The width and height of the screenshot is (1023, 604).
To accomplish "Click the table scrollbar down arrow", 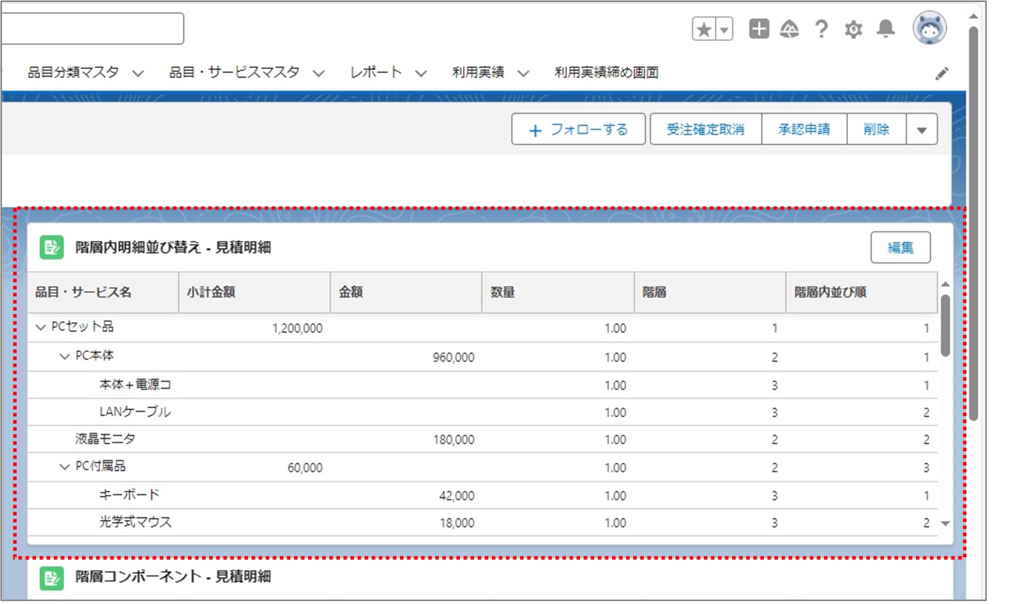I will (x=945, y=524).
